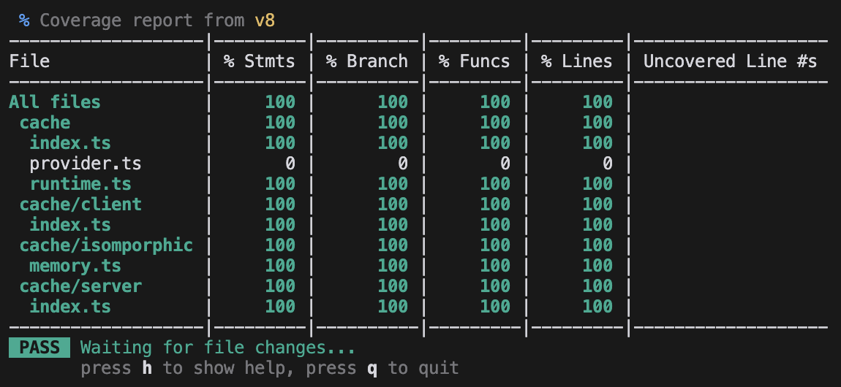The image size is (841, 387).
Task: Click the % Lines column header
Action: 577,61
